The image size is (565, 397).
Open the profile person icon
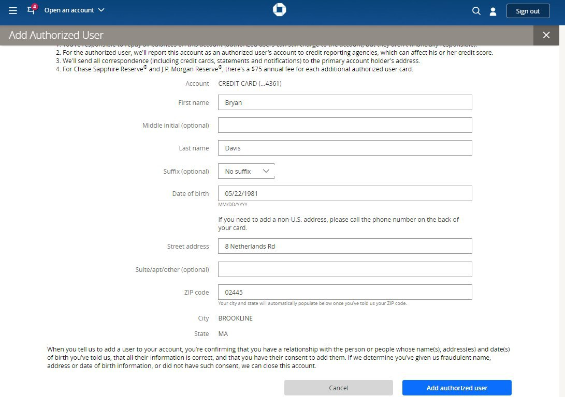coord(493,11)
